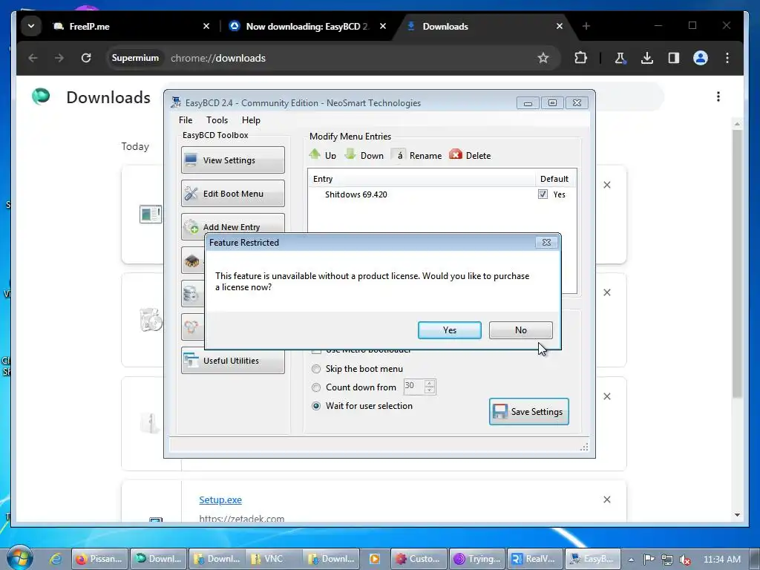
Task: Close the Feature Restricted dialog
Action: click(x=546, y=243)
